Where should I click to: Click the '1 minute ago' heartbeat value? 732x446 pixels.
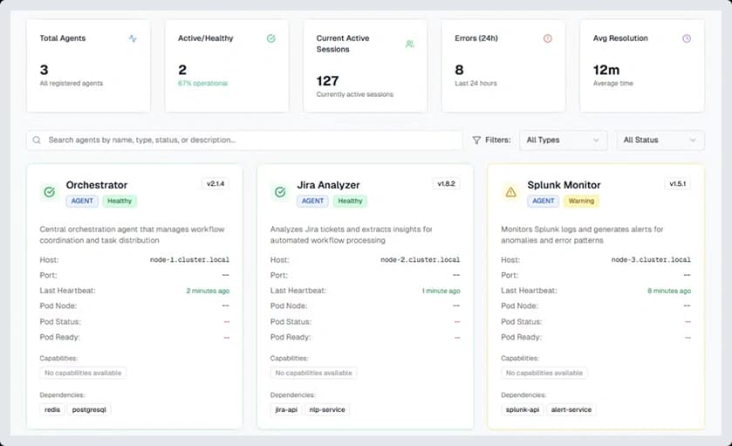pos(441,291)
